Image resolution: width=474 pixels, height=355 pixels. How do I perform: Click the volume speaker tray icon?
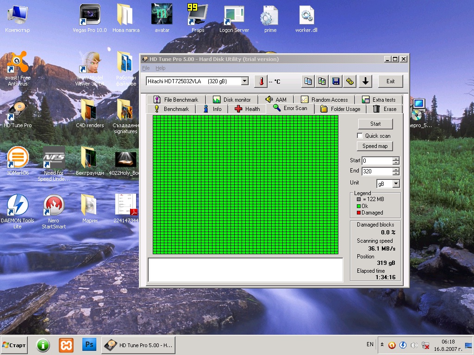(414, 345)
